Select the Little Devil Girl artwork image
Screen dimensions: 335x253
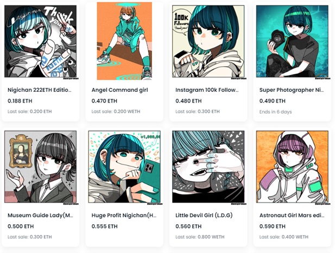pyautogui.click(x=208, y=167)
